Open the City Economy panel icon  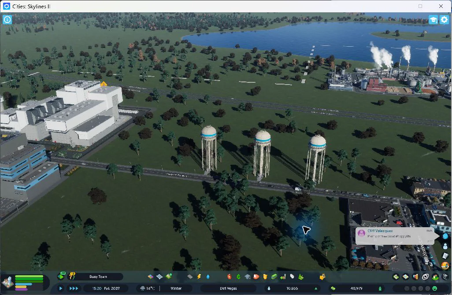pos(396,277)
